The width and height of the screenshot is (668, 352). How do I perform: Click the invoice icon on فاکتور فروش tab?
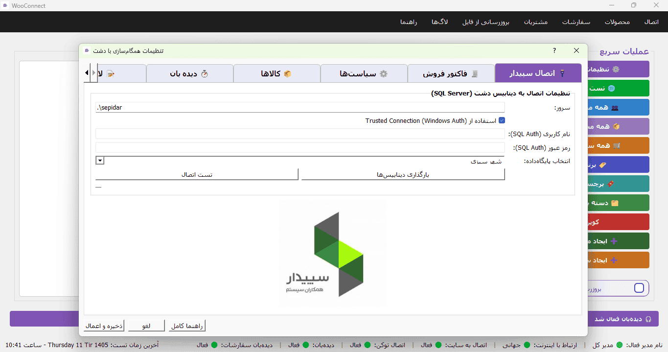[x=474, y=74]
